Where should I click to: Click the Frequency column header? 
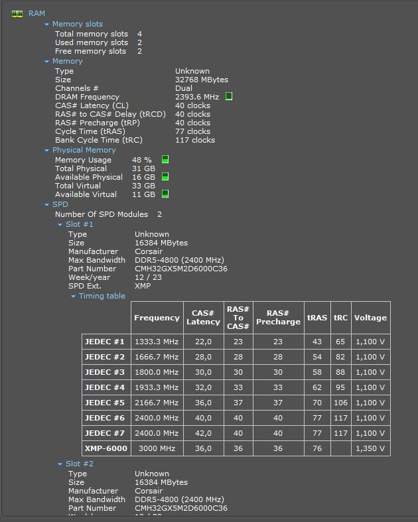157,318
